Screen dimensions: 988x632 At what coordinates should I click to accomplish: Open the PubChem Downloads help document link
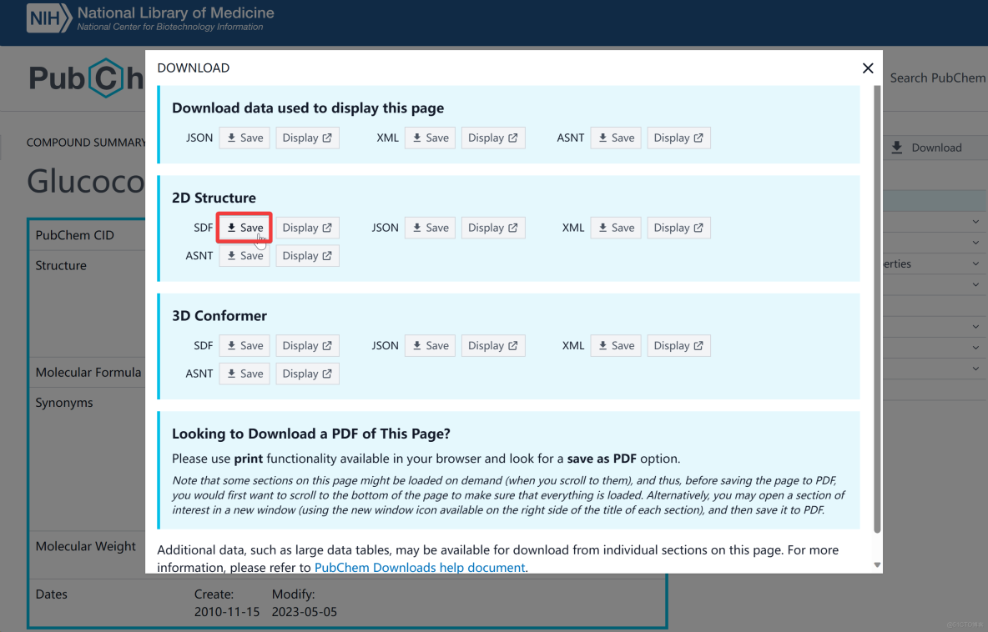click(x=419, y=567)
